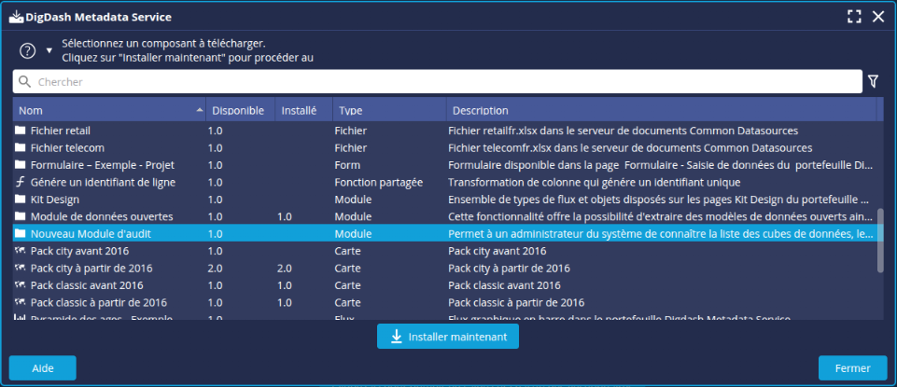Open the filter funnel icon
The height and width of the screenshot is (387, 897).
(x=873, y=82)
